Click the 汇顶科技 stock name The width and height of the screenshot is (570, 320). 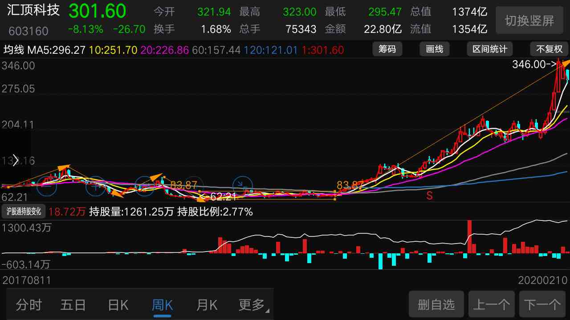[33, 10]
